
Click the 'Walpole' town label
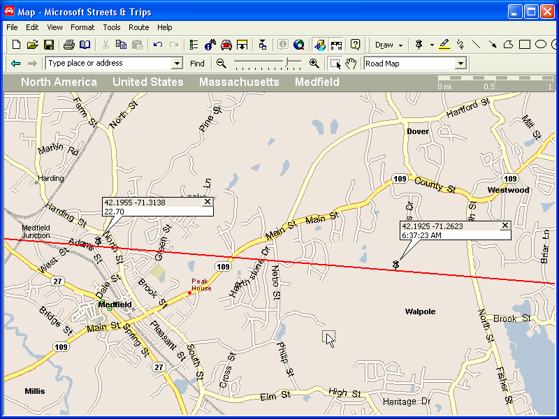[421, 311]
